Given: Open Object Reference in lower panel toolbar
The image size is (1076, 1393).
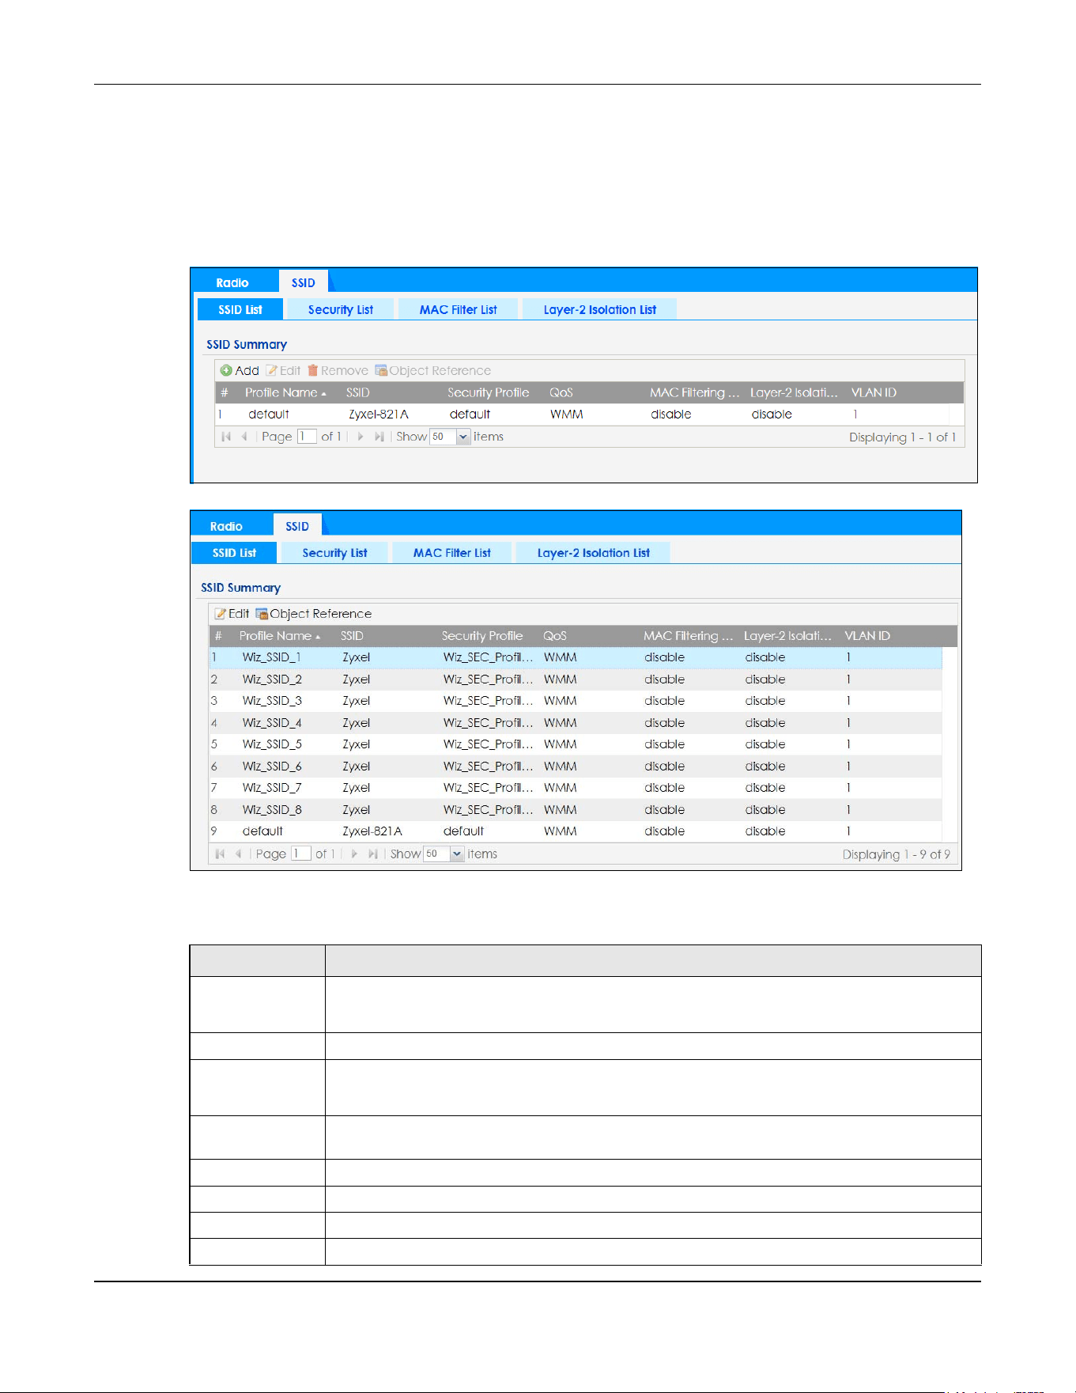Looking at the screenshot, I should 313,614.
